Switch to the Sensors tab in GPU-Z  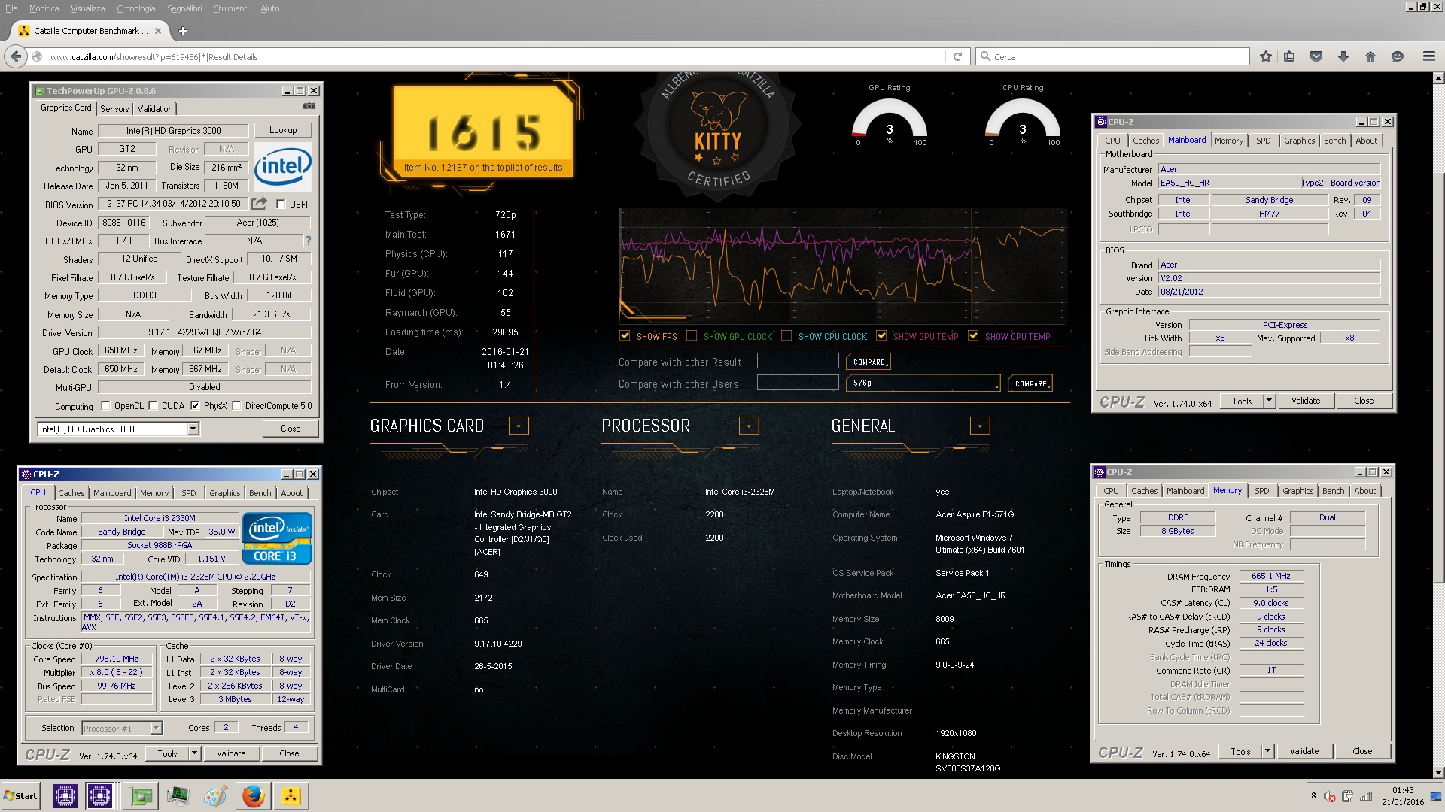point(114,109)
